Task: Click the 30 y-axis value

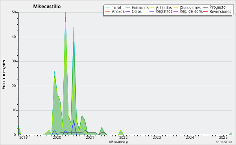Action: [14, 61]
